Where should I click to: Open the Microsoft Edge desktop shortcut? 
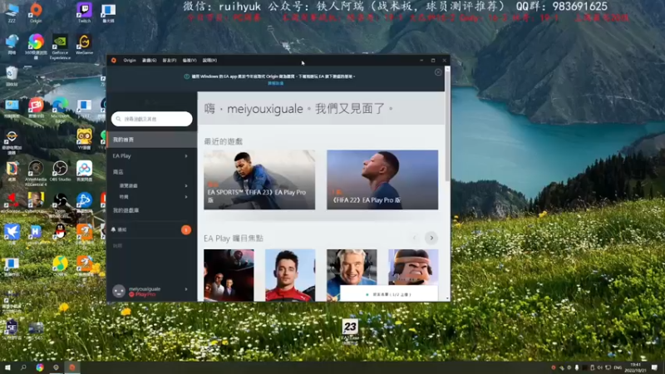[60, 110]
